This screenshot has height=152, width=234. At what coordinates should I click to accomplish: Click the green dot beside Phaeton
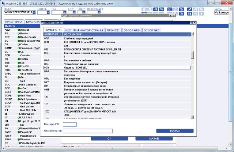point(19,140)
